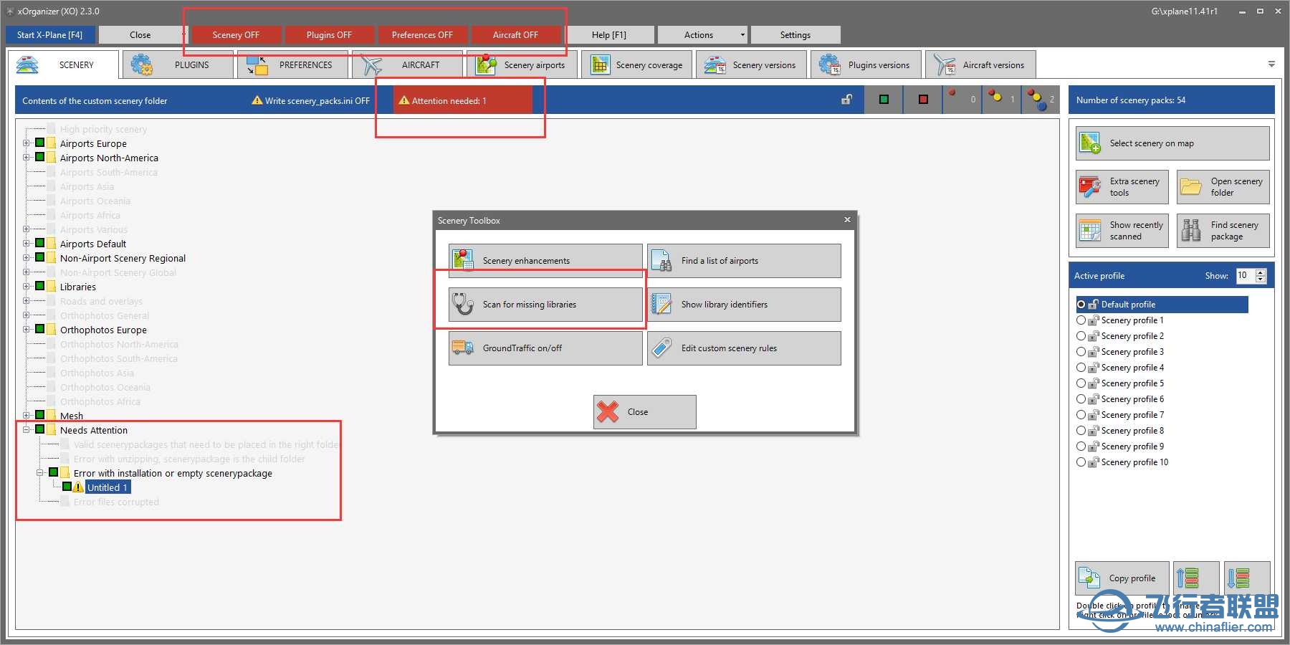The height and width of the screenshot is (645, 1290).
Task: Open the Settings button
Action: 795,35
